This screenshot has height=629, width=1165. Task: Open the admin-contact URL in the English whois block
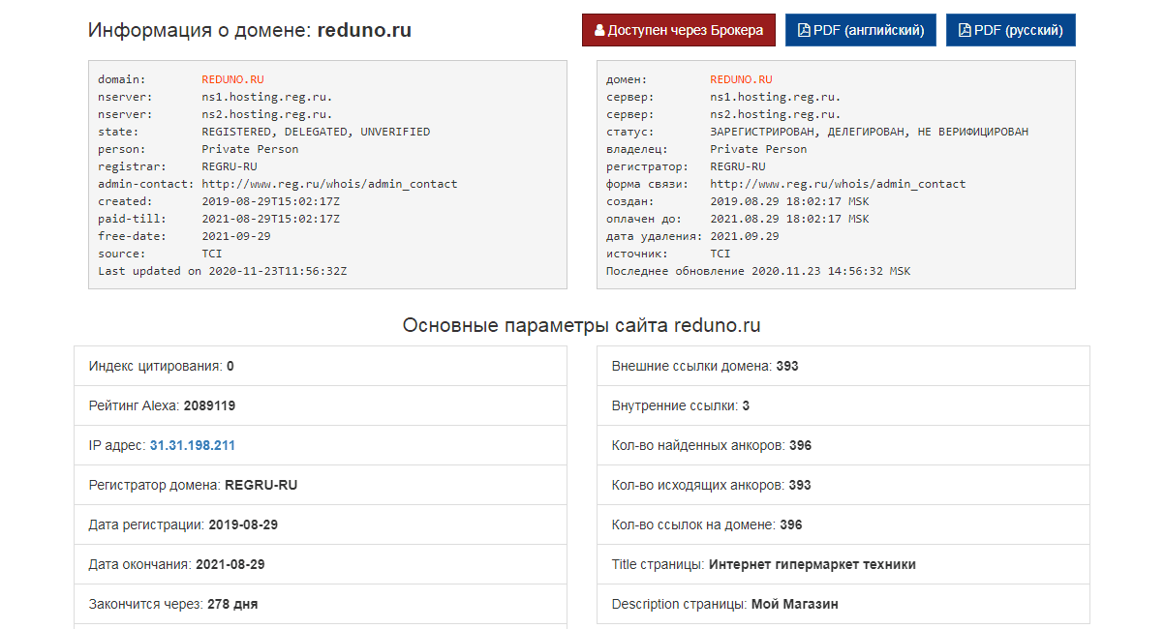click(329, 183)
